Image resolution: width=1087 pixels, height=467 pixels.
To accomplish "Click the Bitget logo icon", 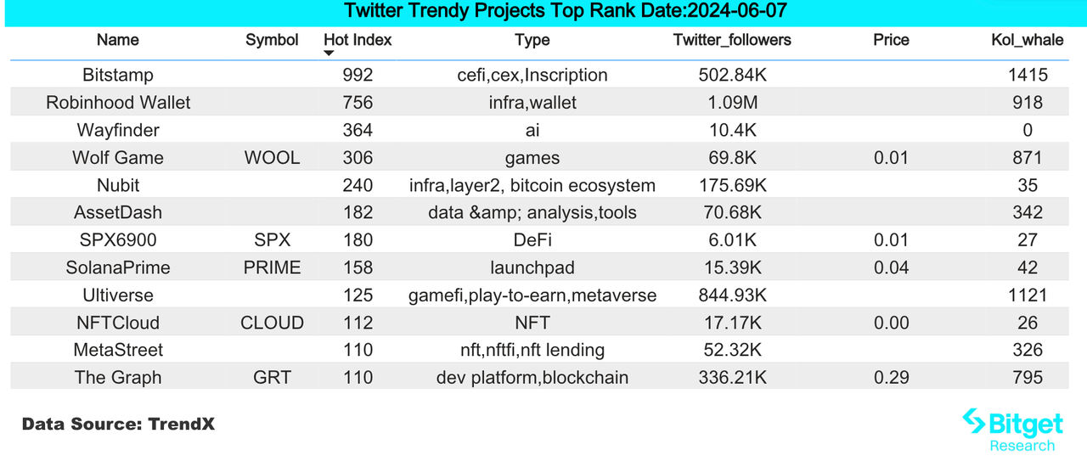I will 973,422.
